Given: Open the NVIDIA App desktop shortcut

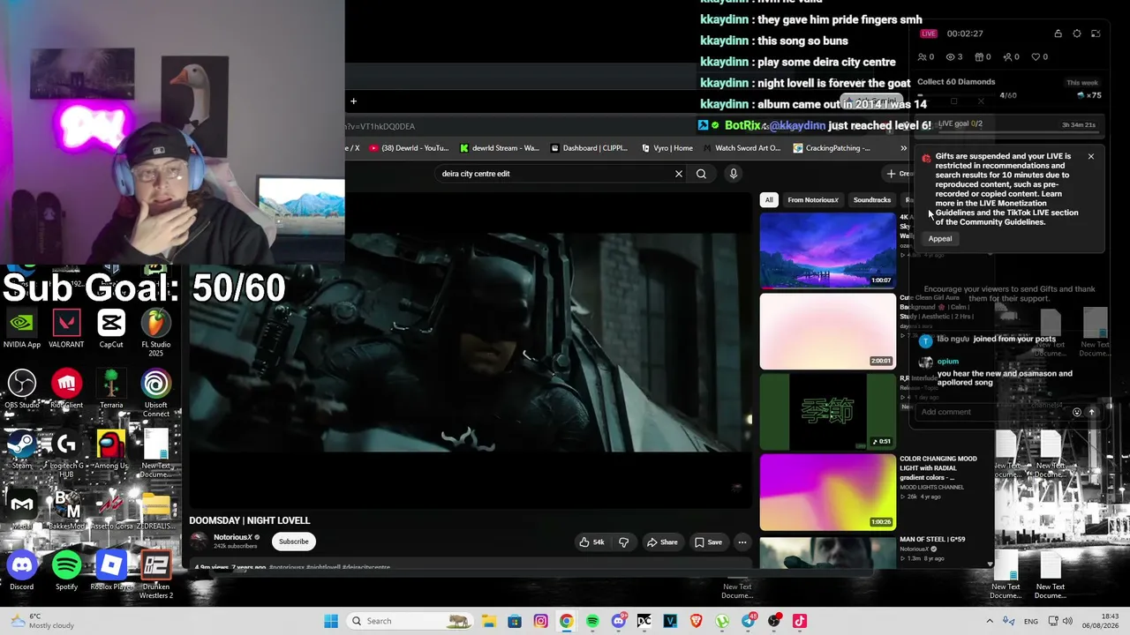Looking at the screenshot, I should (x=22, y=328).
